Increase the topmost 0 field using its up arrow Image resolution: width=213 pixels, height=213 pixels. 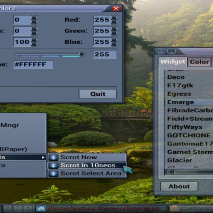pos(34,18)
